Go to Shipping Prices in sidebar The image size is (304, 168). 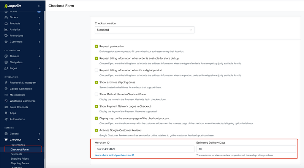20,158
